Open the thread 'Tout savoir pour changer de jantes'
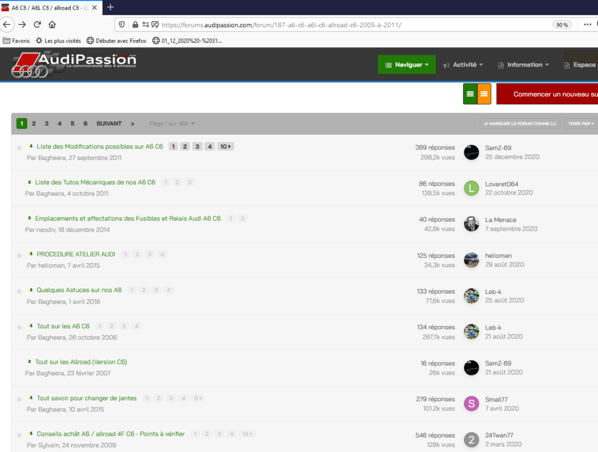598x452 pixels. point(86,398)
